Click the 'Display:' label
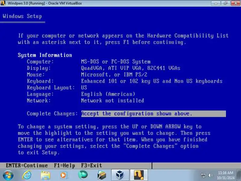The height and width of the screenshot is (181, 241). click(39, 68)
